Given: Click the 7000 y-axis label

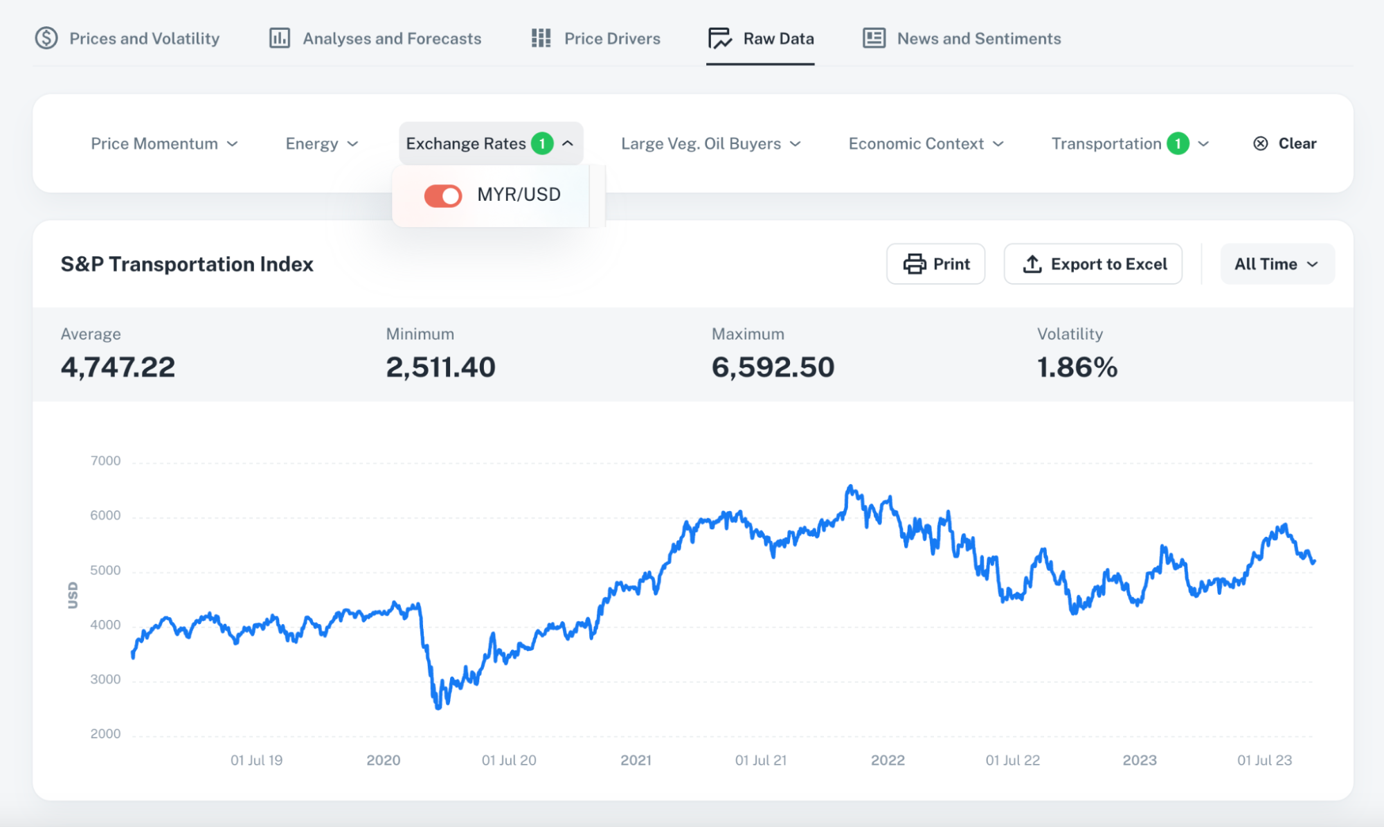Looking at the screenshot, I should tap(105, 461).
